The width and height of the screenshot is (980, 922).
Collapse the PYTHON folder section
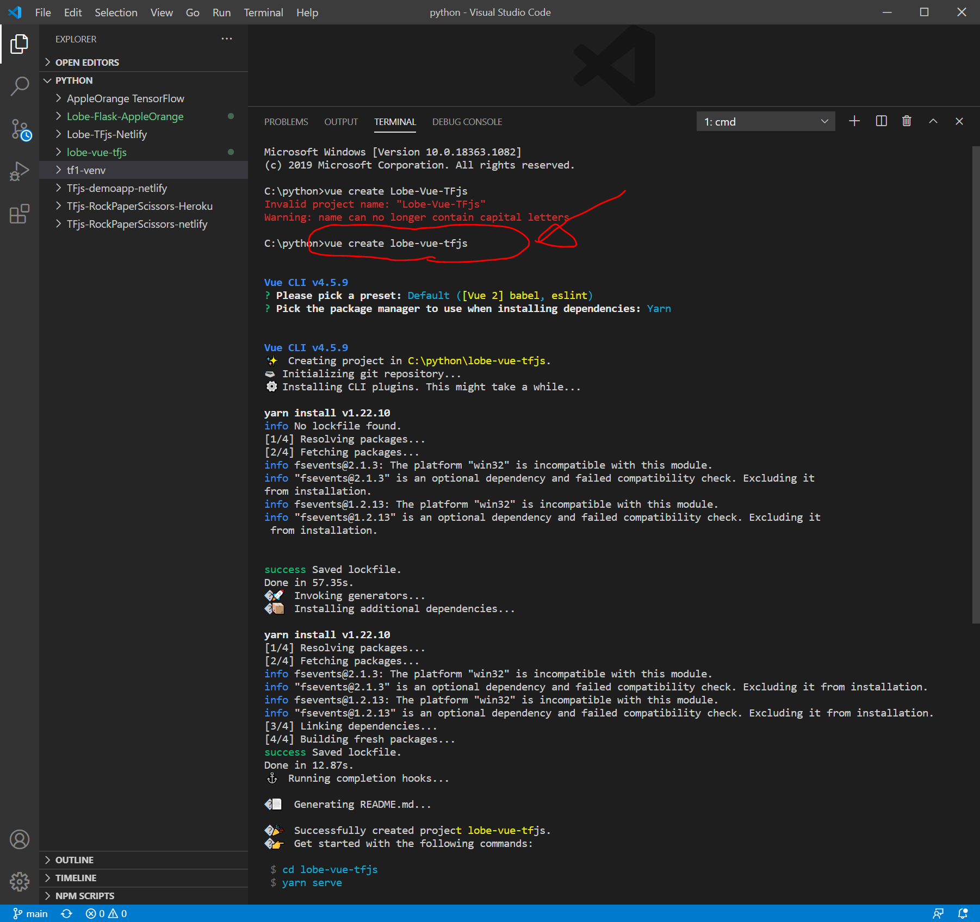pos(145,80)
